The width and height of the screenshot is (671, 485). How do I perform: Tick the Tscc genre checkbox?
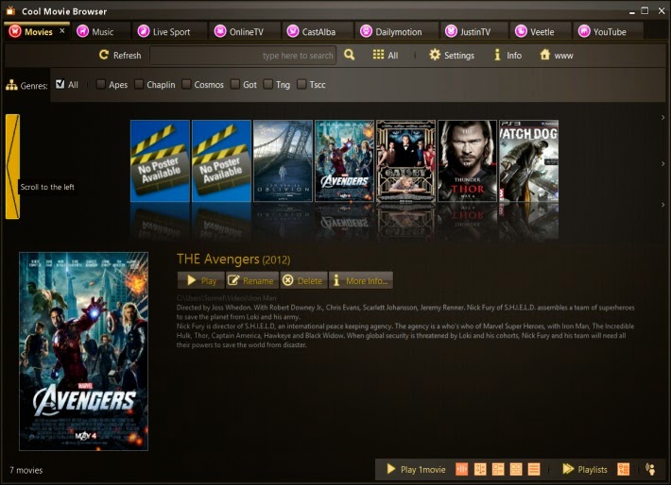pos(301,84)
